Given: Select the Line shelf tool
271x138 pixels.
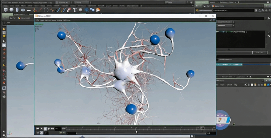Looking at the screenshot, I should coord(40,10).
